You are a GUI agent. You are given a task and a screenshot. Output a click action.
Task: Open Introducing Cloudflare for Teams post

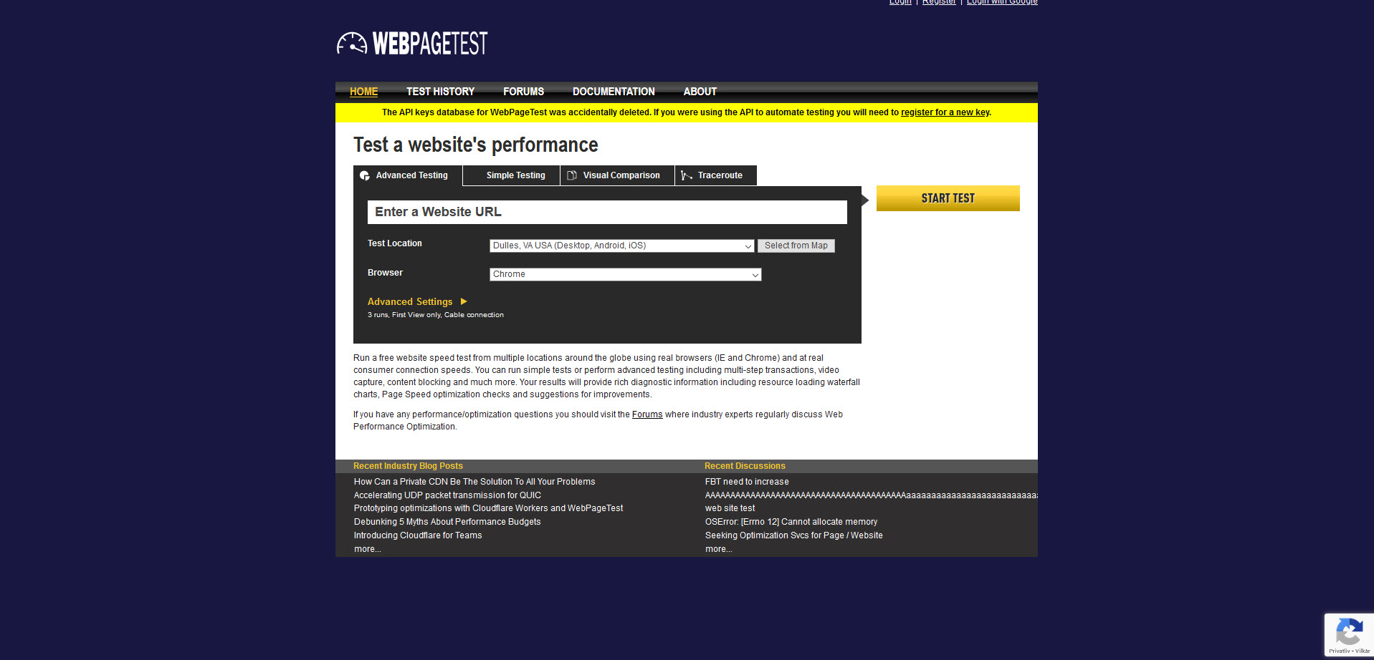click(418, 535)
